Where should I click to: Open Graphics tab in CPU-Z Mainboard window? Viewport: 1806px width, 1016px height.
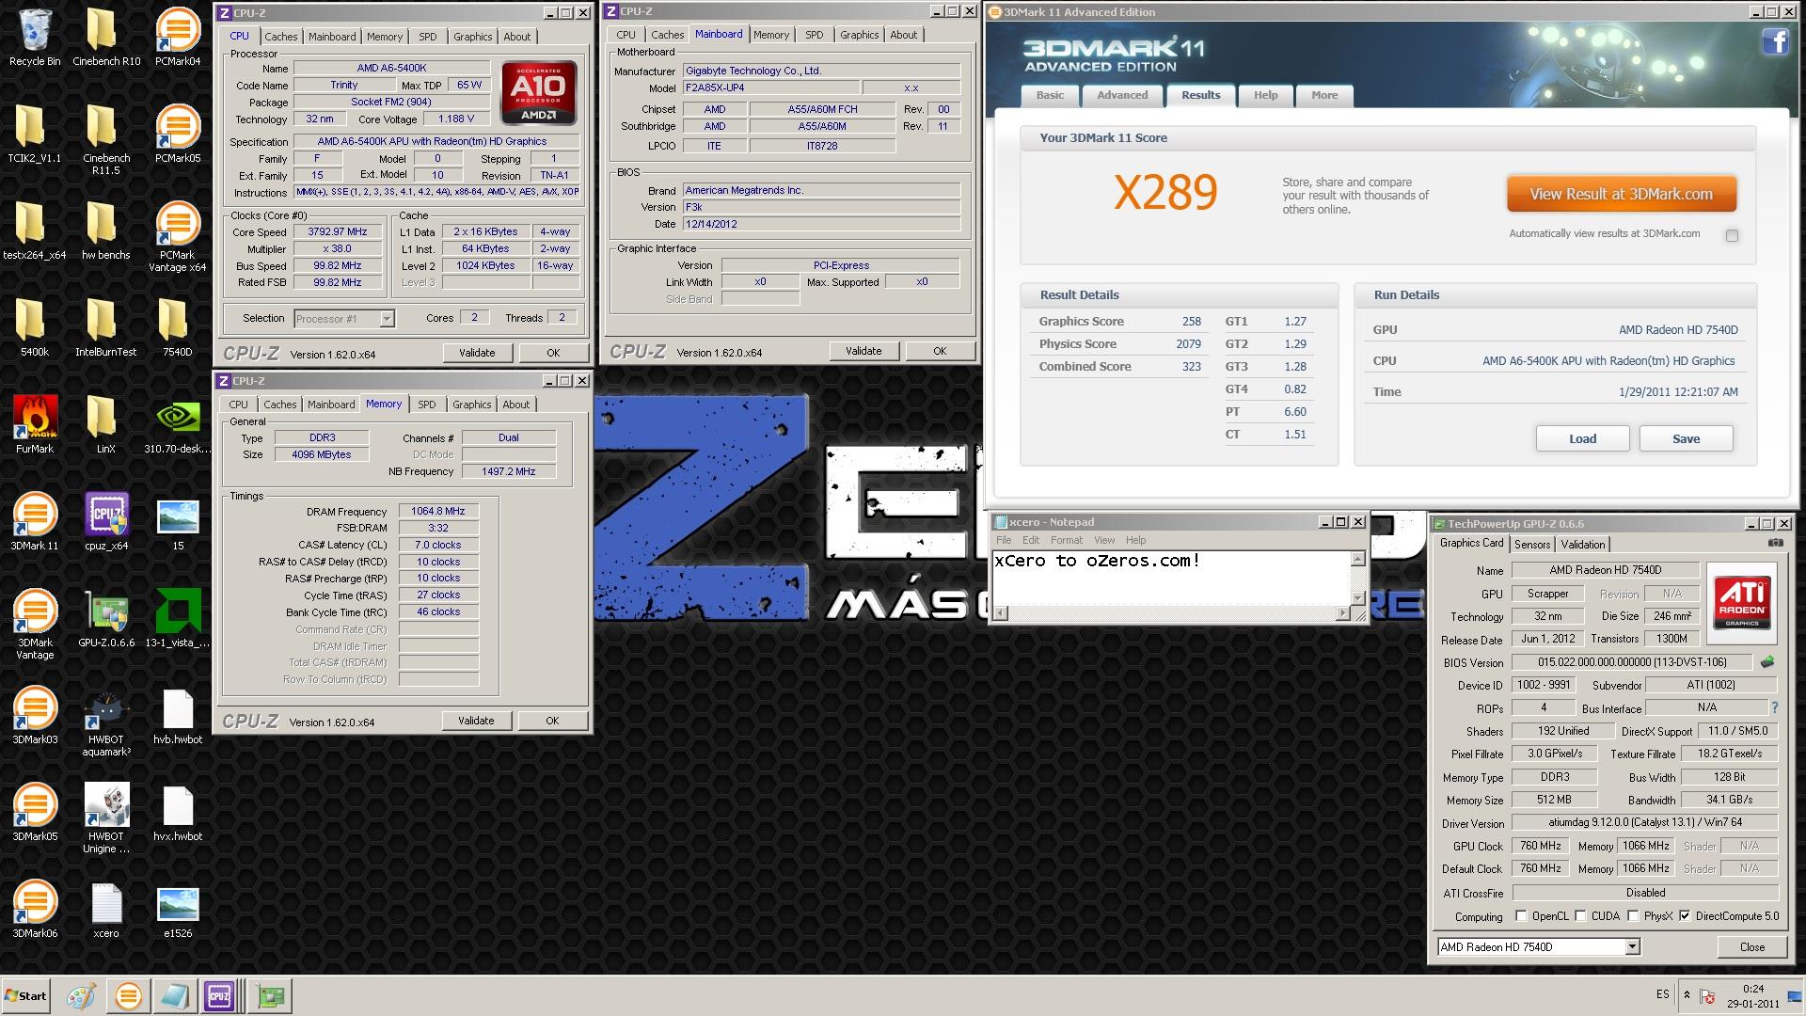859,35
